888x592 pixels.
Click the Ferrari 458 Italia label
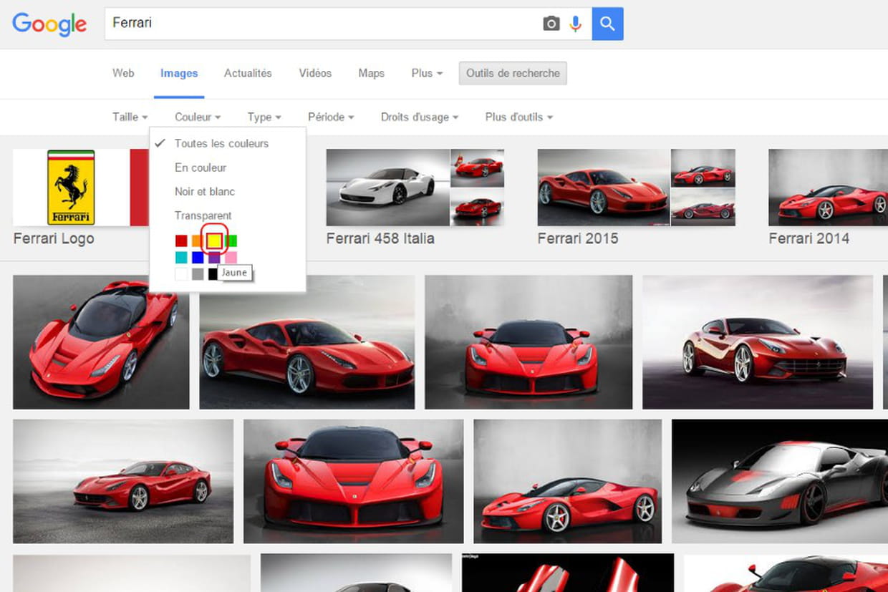[x=380, y=238]
